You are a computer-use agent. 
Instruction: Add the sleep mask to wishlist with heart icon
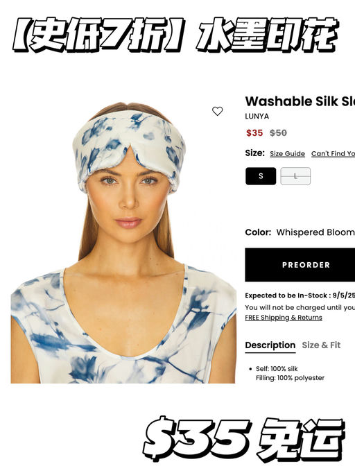(x=217, y=111)
